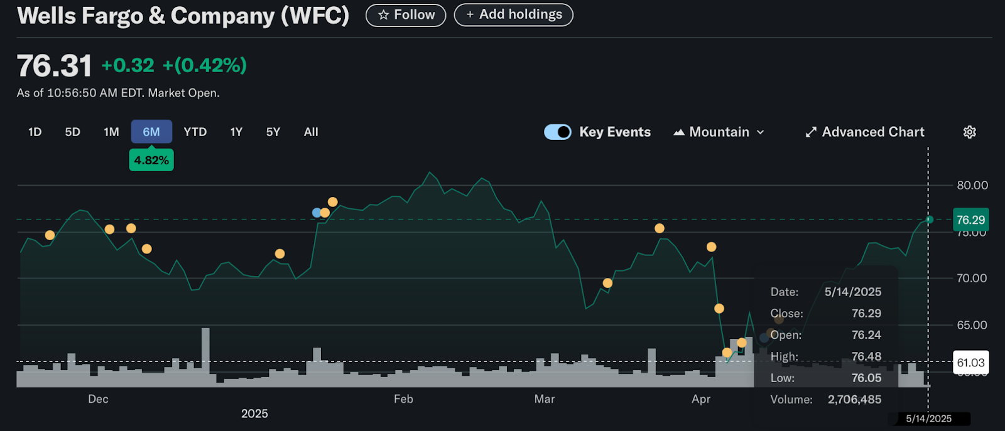Click the green endpoint dot on price line
The height and width of the screenshot is (431, 1005).
930,220
